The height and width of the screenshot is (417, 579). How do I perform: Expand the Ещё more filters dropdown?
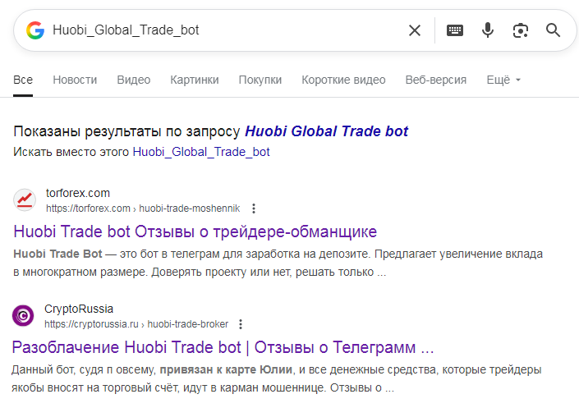coord(503,80)
